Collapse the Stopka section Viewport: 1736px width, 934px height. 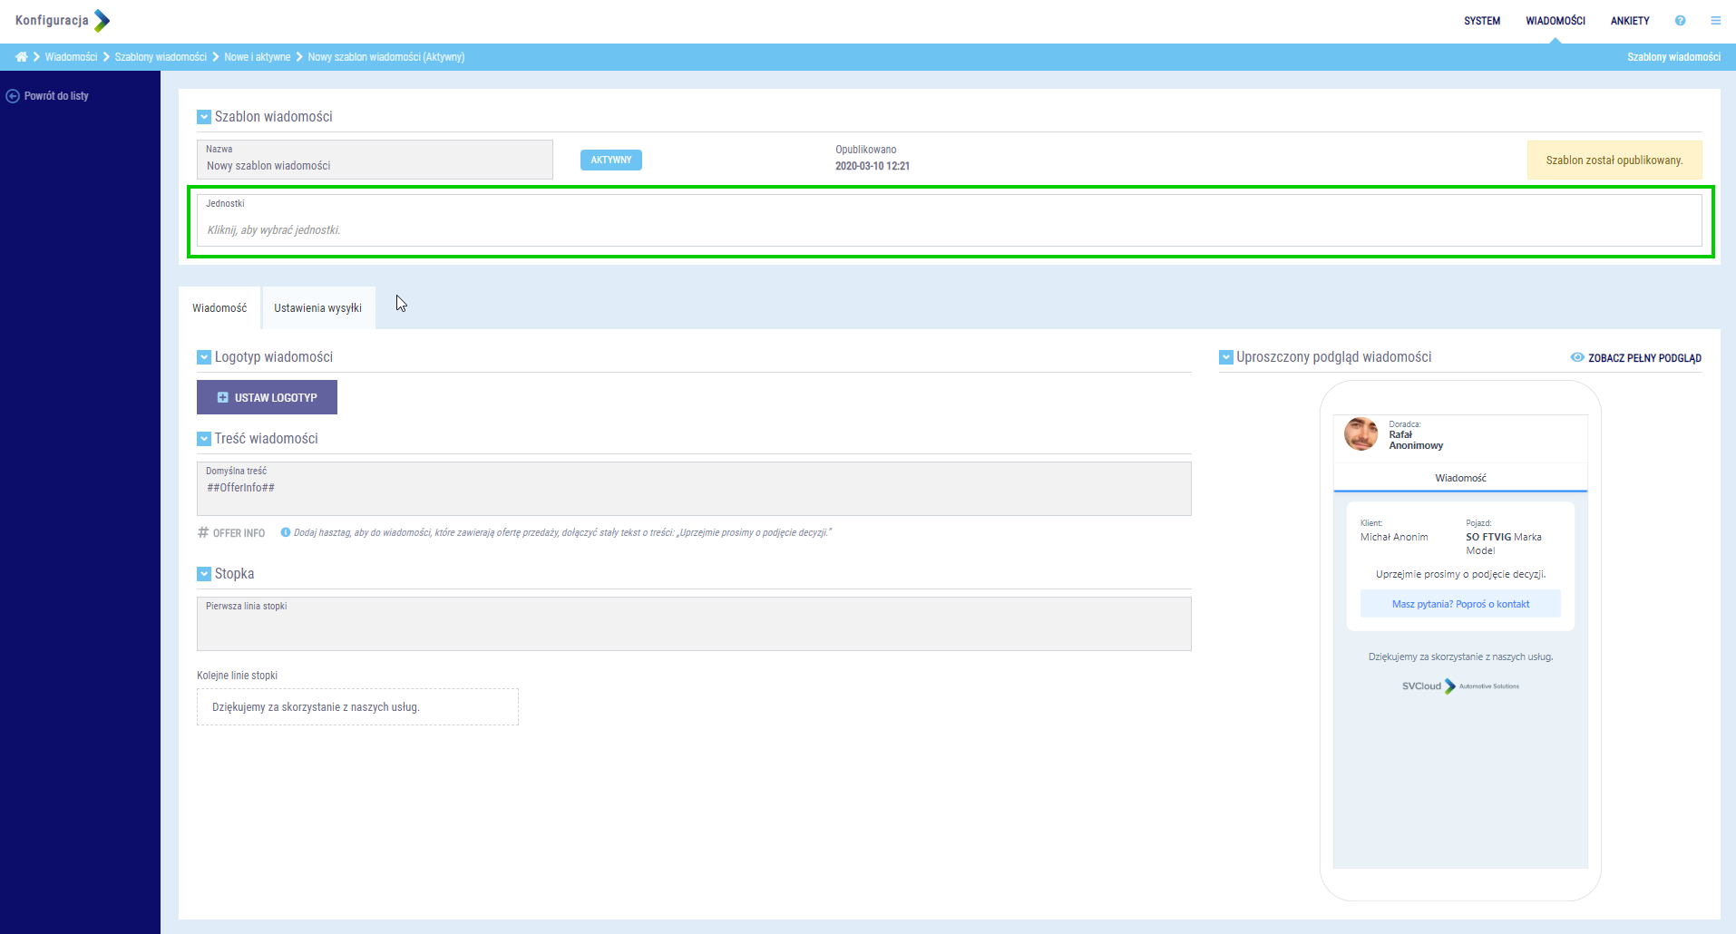(204, 574)
